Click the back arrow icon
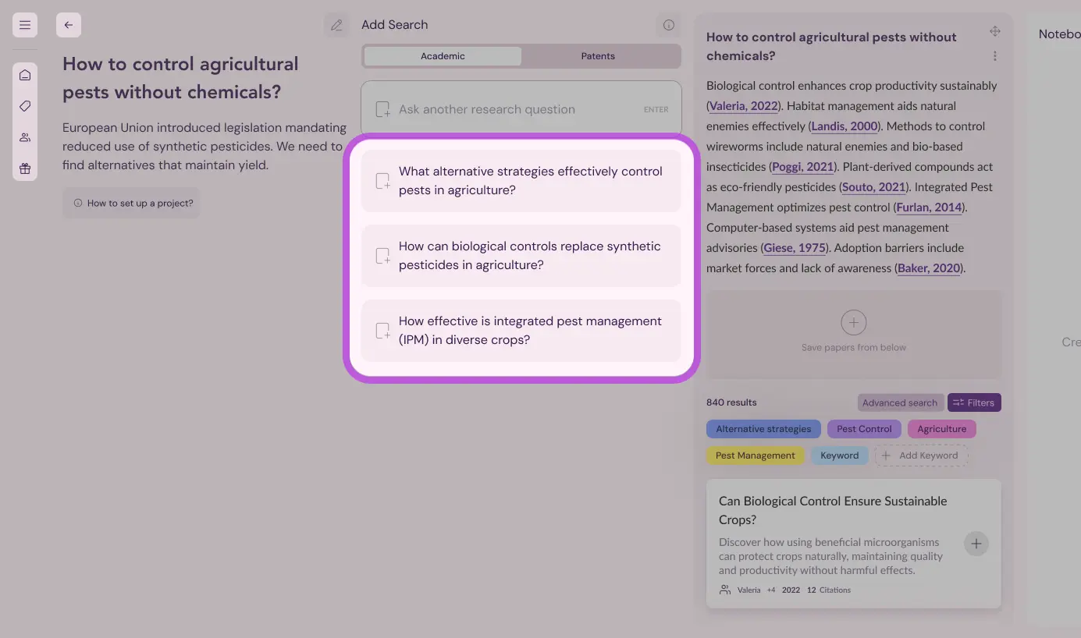 [x=68, y=24]
